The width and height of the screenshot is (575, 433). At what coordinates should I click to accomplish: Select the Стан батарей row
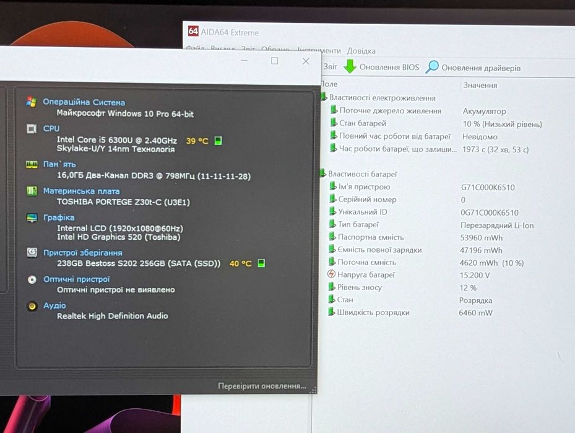(435, 123)
